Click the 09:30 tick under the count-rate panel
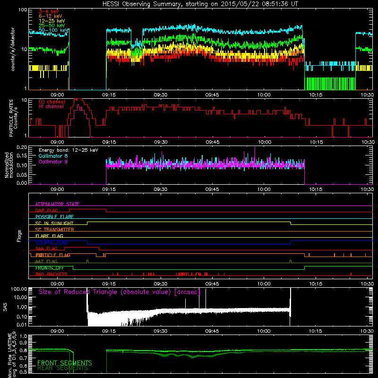 click(161, 95)
